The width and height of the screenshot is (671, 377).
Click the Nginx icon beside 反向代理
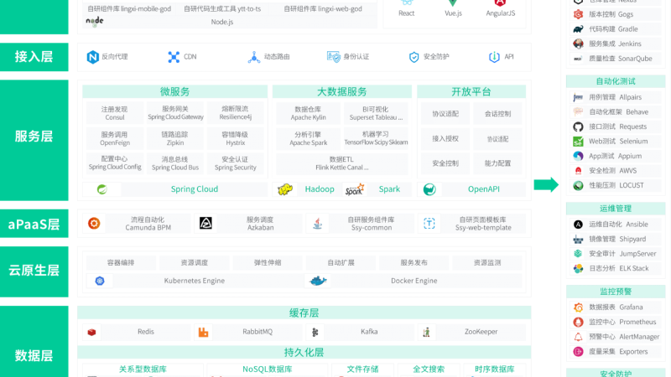pyautogui.click(x=92, y=57)
